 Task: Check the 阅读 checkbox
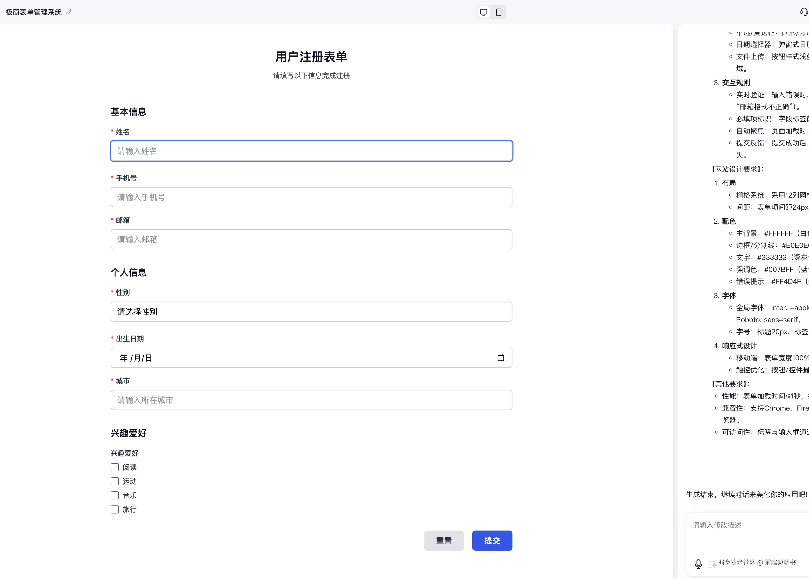(115, 467)
